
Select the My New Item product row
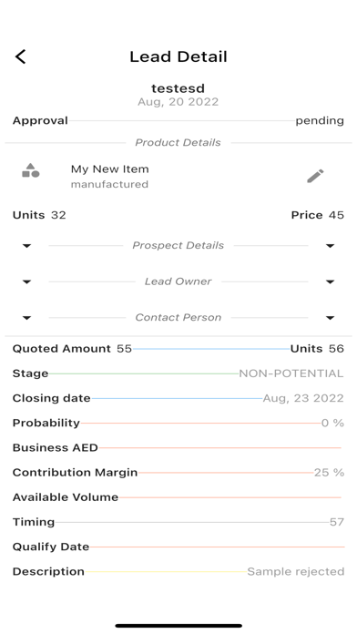pos(178,176)
